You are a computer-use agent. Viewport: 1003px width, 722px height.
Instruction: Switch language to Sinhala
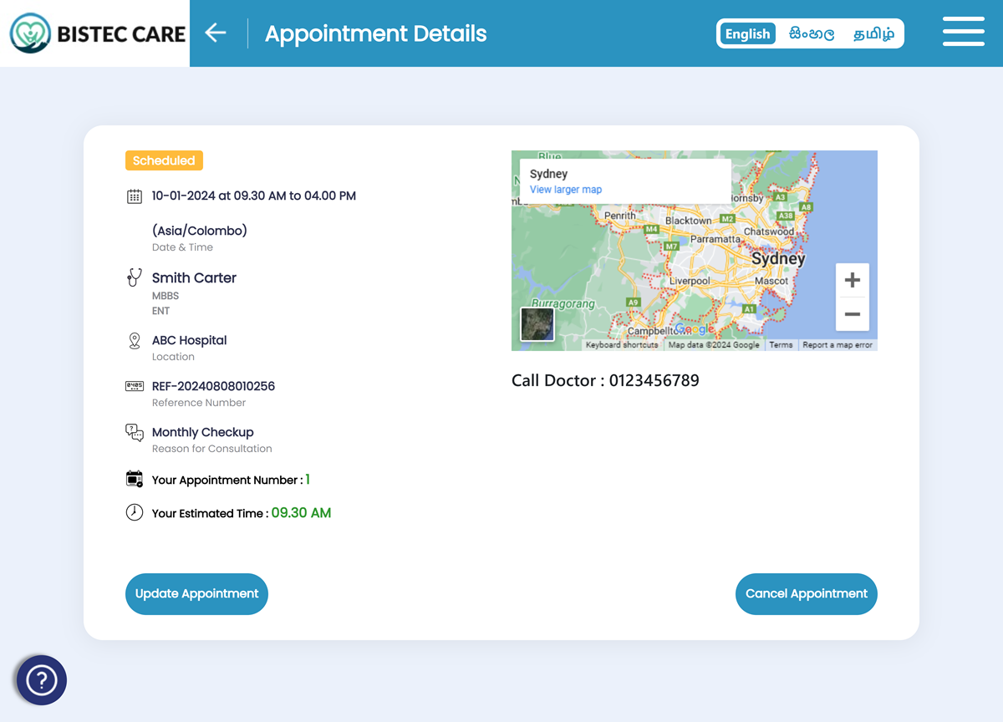point(811,33)
